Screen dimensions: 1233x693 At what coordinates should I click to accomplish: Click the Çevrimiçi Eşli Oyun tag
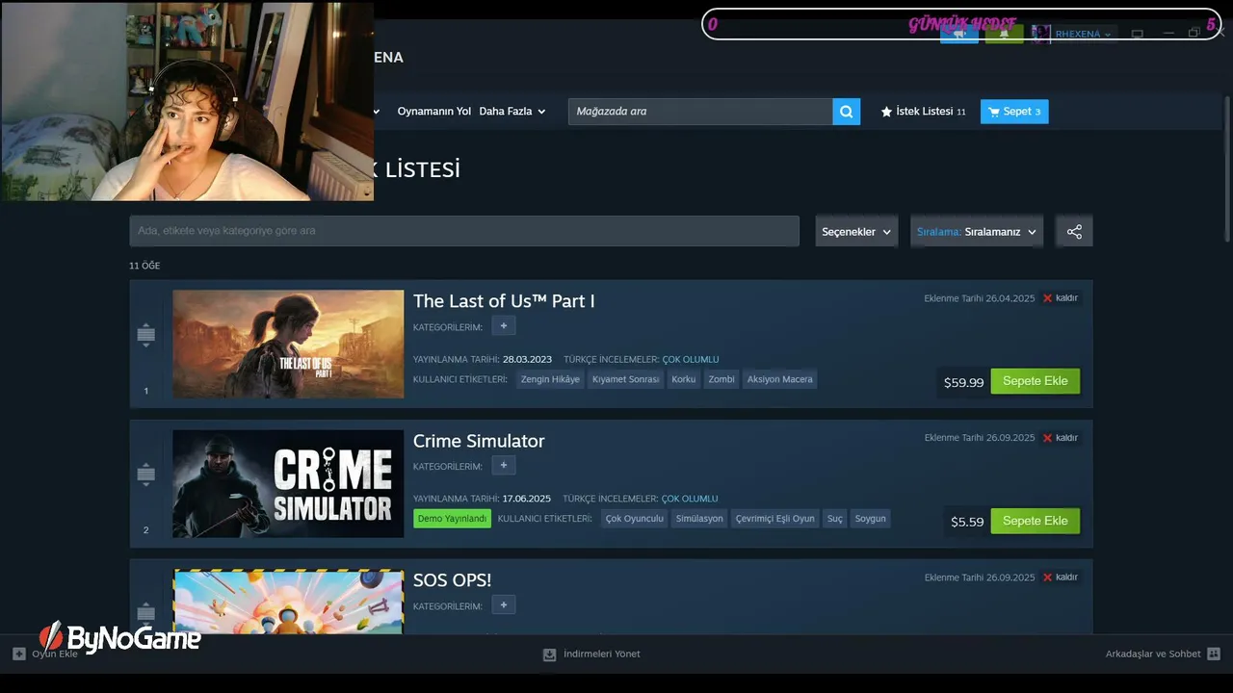click(775, 519)
